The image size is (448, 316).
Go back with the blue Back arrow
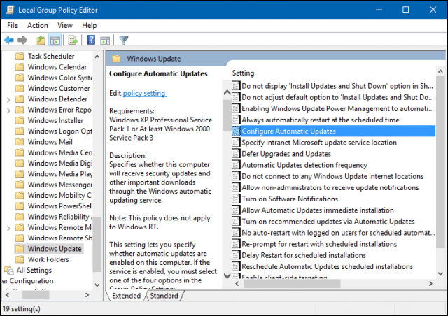9,41
